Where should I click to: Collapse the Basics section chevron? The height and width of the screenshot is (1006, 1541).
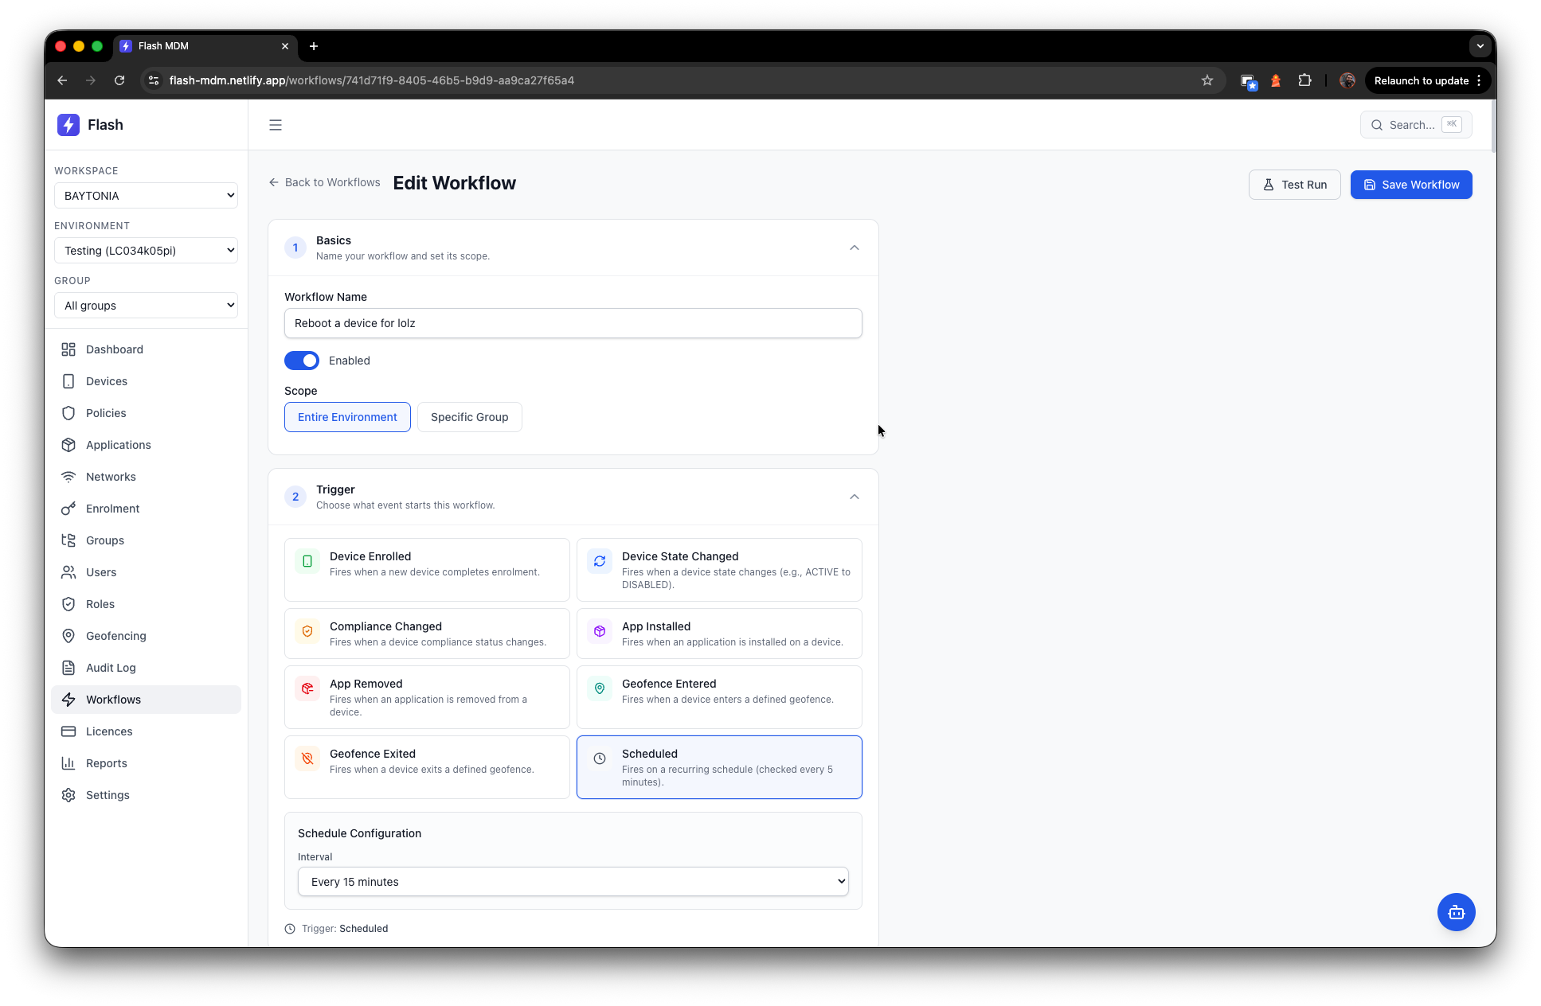(855, 248)
